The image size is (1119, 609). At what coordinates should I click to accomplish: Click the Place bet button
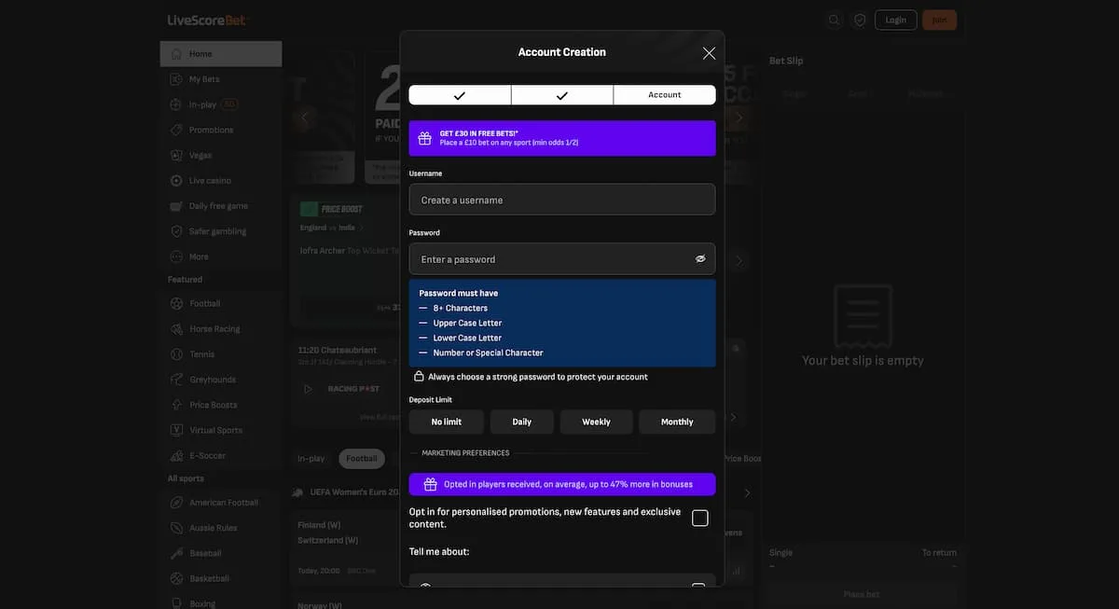861,594
